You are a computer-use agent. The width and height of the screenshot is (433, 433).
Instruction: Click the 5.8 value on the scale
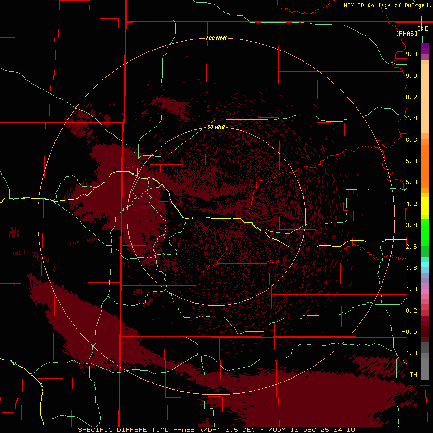point(411,161)
